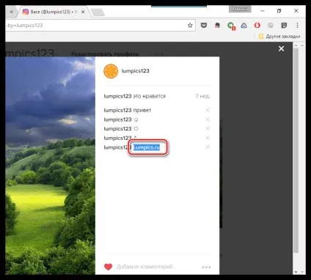The image size is (311, 280).
Task: Close the Instagram browser tab
Action: point(83,12)
